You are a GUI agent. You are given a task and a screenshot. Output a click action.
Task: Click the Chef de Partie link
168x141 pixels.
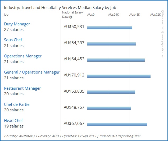point(17,104)
